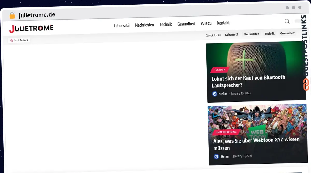
Task: Click the red TECHNIK category tag
Action: 220,70
